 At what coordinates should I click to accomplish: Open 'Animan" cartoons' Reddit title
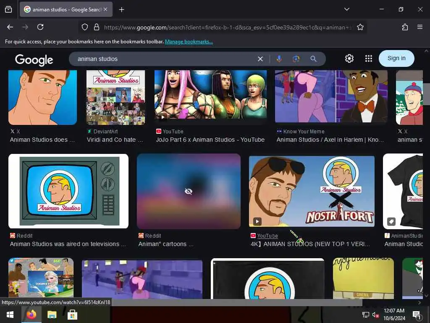coord(165,244)
